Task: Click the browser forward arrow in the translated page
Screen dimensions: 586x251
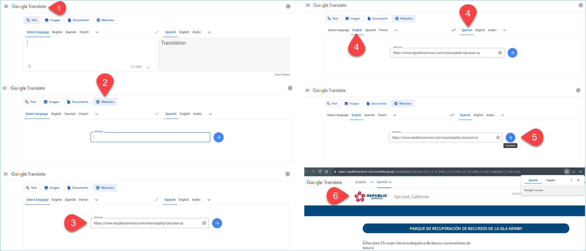Action: click(313, 171)
